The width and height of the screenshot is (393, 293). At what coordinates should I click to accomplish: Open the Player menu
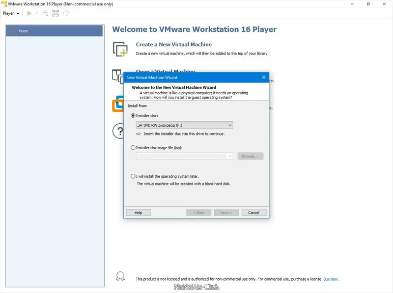pyautogui.click(x=11, y=13)
